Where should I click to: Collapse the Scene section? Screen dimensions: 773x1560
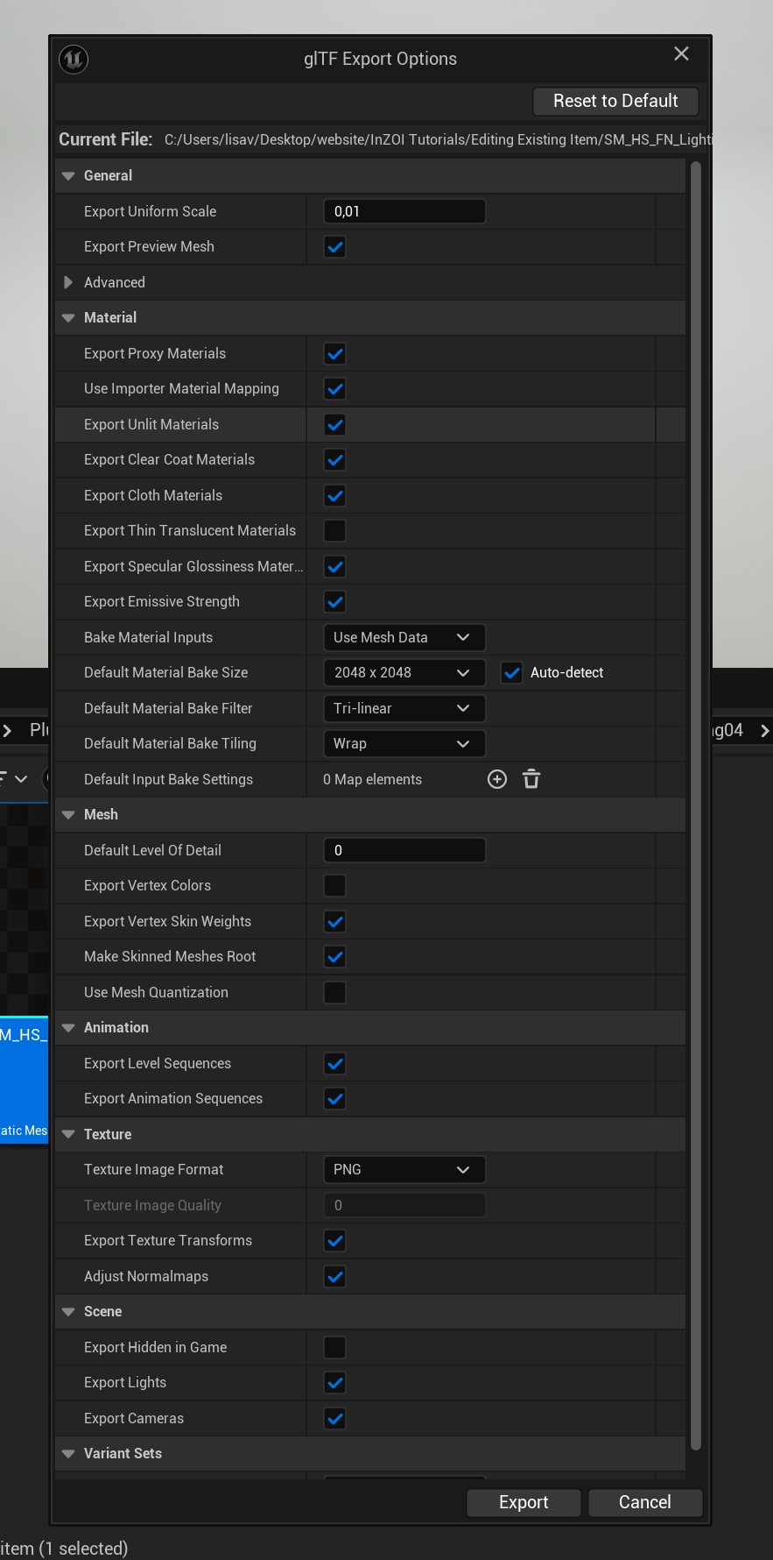pos(68,1312)
